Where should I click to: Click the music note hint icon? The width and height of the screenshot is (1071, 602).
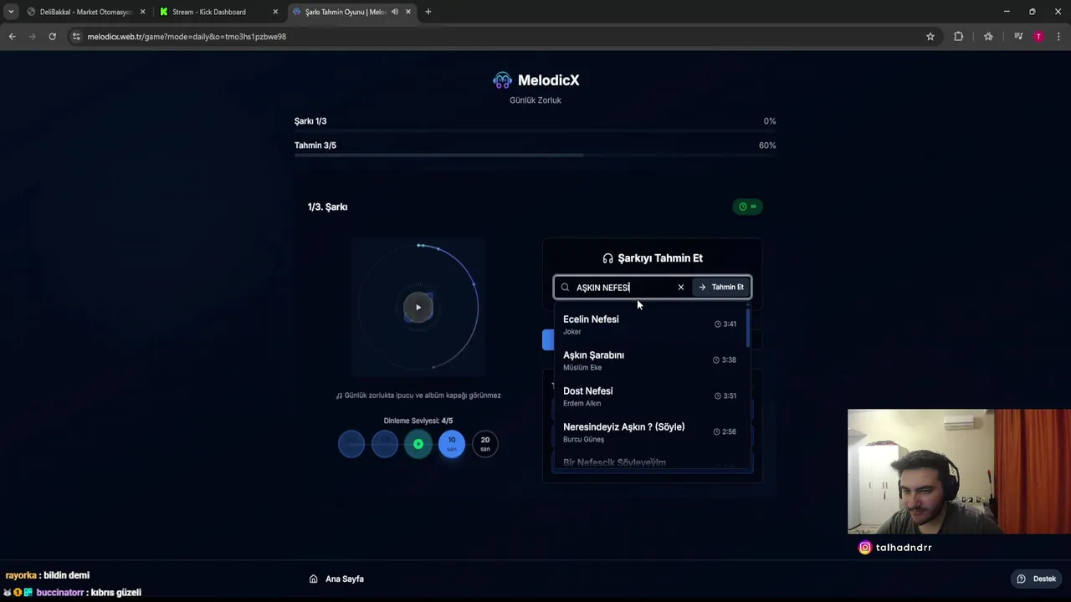click(339, 395)
